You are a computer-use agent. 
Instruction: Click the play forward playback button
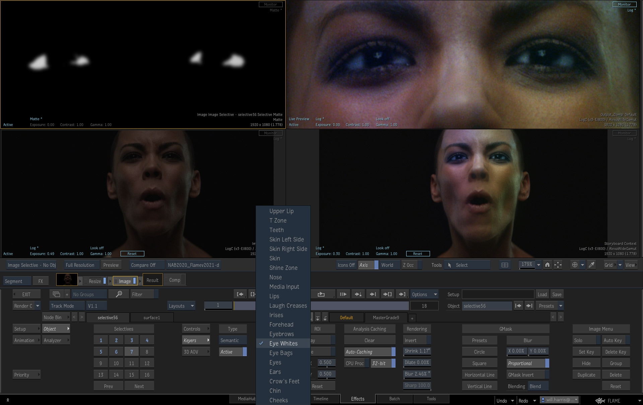pos(343,294)
